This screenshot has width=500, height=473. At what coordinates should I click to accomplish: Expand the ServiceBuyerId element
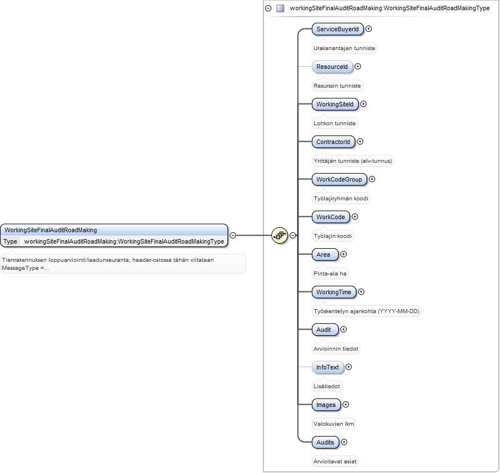point(369,29)
